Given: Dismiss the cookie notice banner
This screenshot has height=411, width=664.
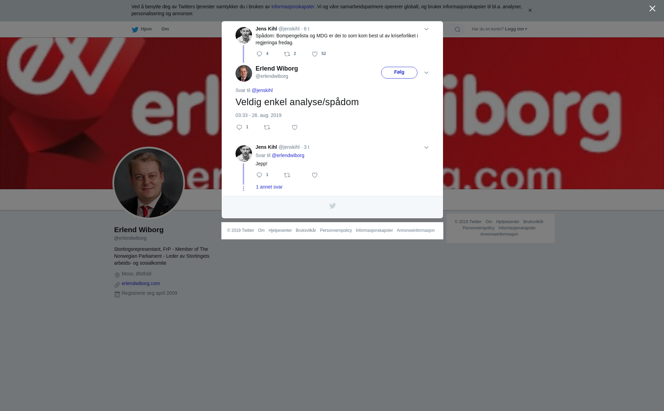Looking at the screenshot, I should pos(530,10).
